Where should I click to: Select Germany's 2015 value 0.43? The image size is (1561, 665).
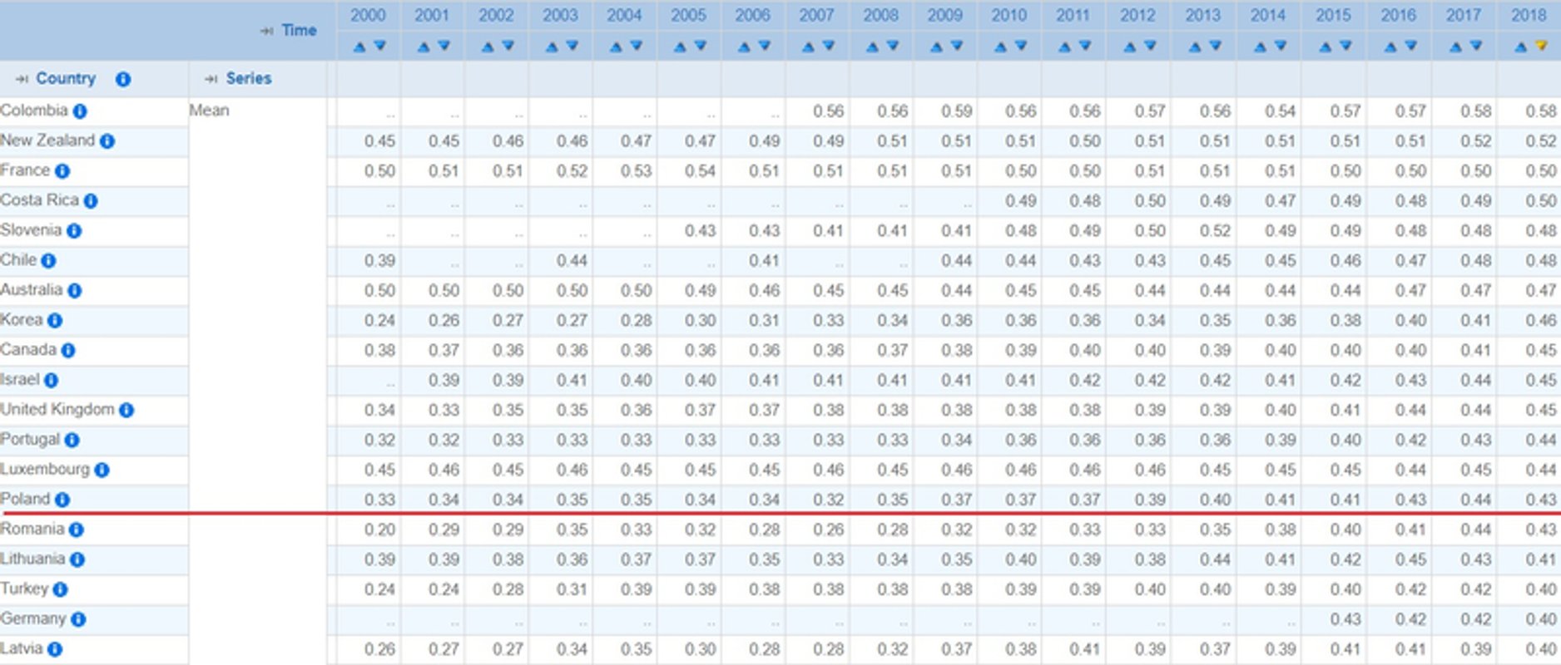pos(1345,619)
